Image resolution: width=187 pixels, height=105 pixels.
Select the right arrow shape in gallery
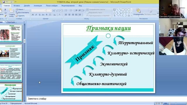(x=123, y=13)
